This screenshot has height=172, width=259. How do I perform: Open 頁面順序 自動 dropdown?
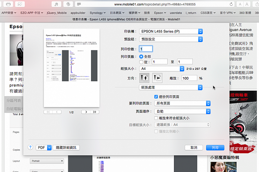pos(182,111)
